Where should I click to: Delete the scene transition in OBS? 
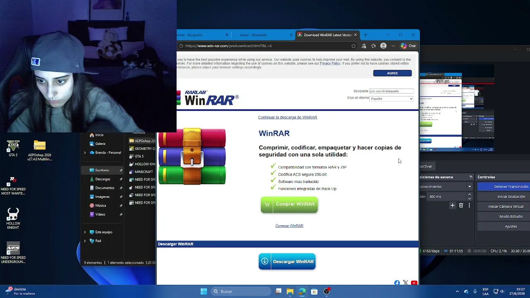pyautogui.click(x=461, y=205)
